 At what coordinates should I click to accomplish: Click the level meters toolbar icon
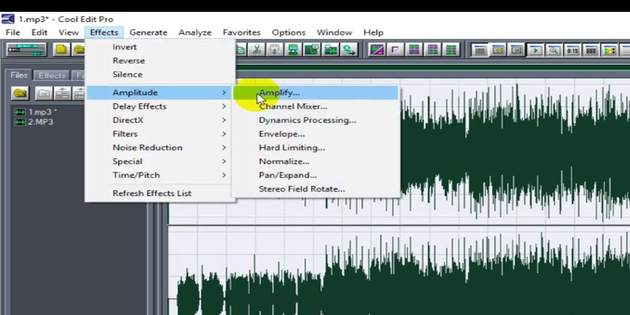(x=610, y=50)
